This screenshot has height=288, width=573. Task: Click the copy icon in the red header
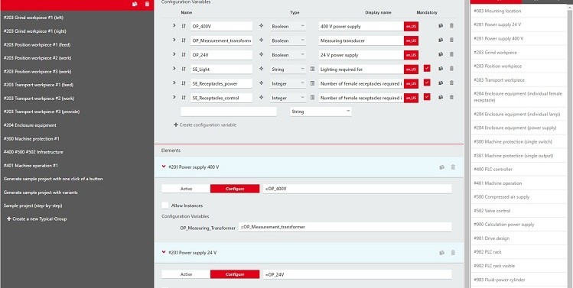(135, 4)
